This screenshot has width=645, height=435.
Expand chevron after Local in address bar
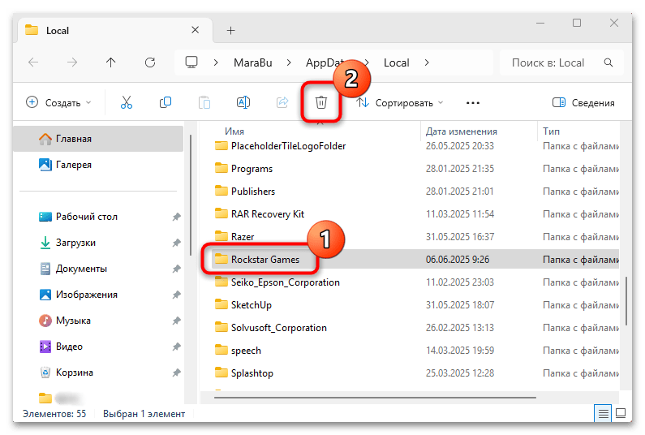[x=427, y=62]
